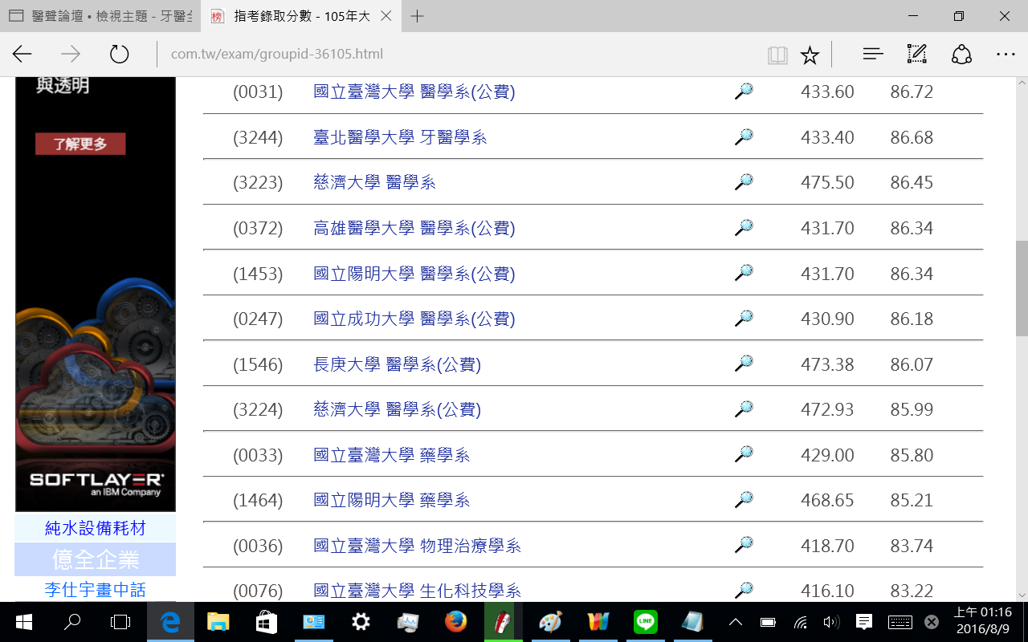Click code (1464) in table
1028x642 pixels.
tap(258, 500)
